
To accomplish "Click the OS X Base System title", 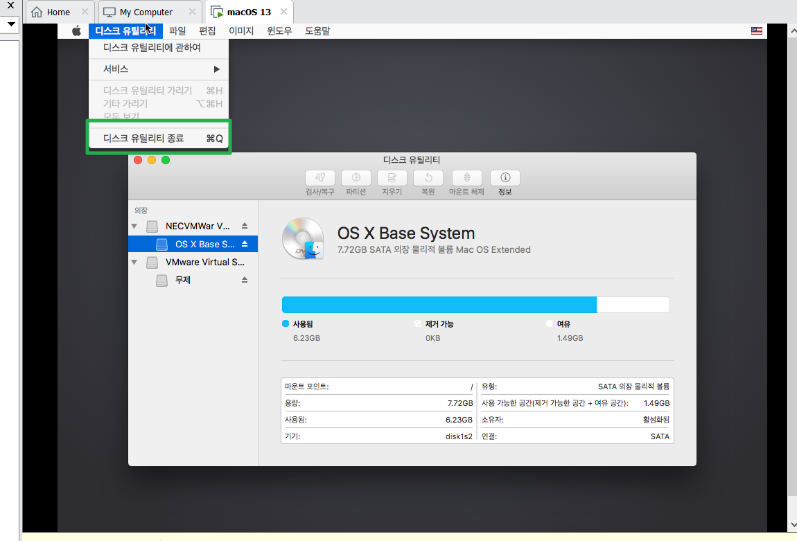I will click(x=406, y=233).
